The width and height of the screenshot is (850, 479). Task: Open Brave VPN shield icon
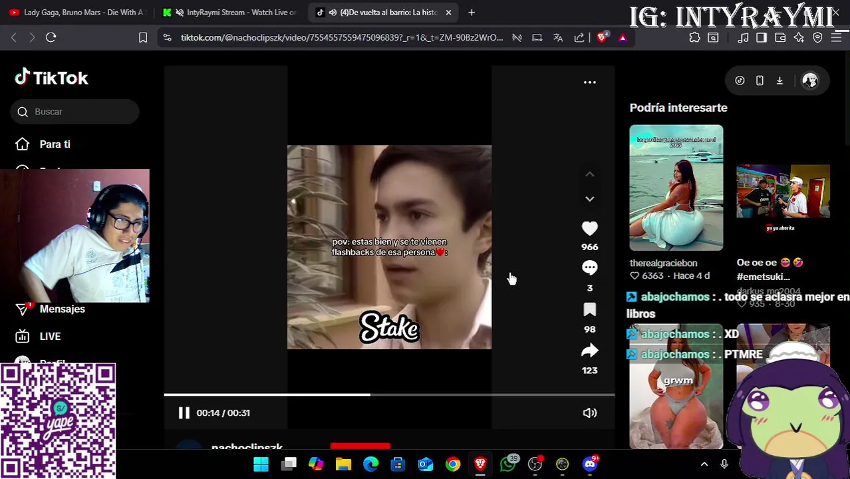click(x=817, y=37)
